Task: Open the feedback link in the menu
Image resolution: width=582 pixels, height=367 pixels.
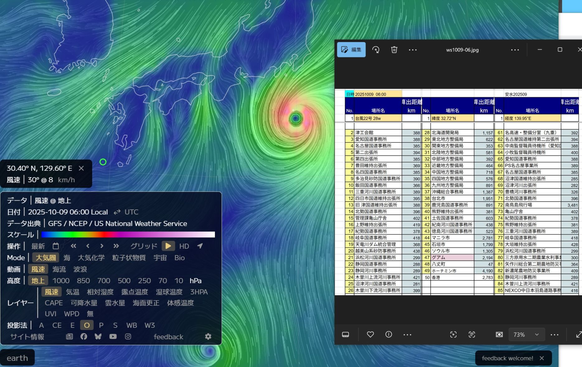Action: (168, 337)
